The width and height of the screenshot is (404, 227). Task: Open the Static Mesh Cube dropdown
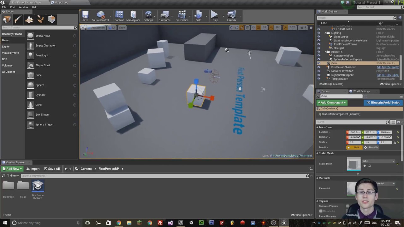(378, 161)
